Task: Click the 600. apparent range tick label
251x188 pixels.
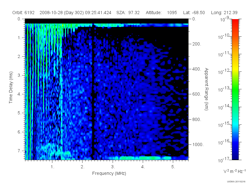Action: coord(197,94)
